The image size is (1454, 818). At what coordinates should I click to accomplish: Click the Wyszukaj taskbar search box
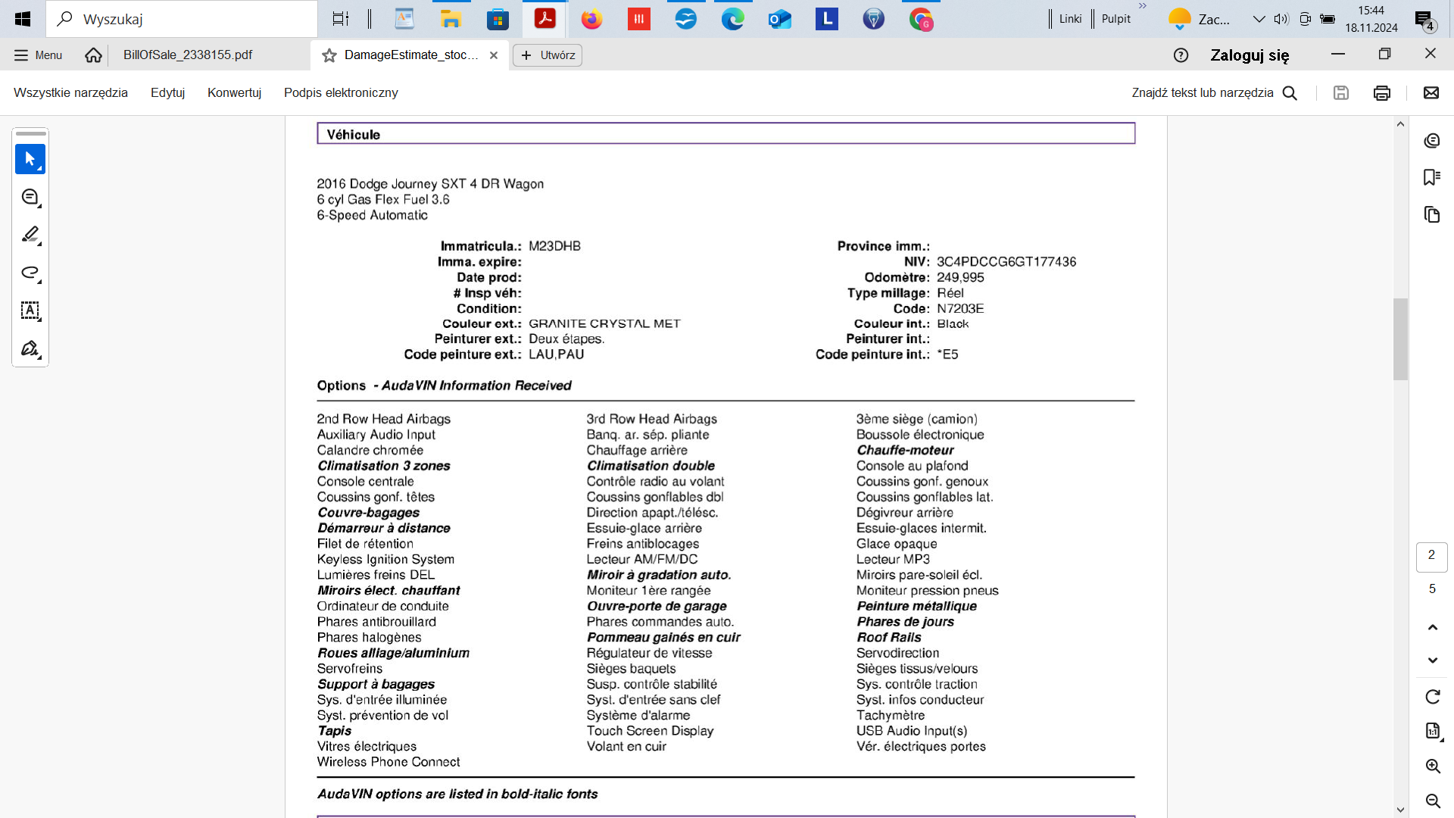click(x=182, y=19)
